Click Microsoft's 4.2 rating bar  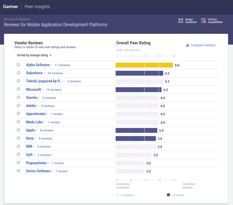[x=138, y=90]
